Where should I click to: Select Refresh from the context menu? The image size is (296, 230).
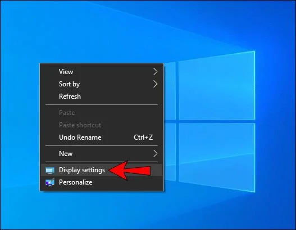click(102, 96)
